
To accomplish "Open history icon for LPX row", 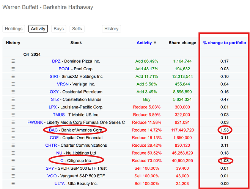I will point(13,107).
